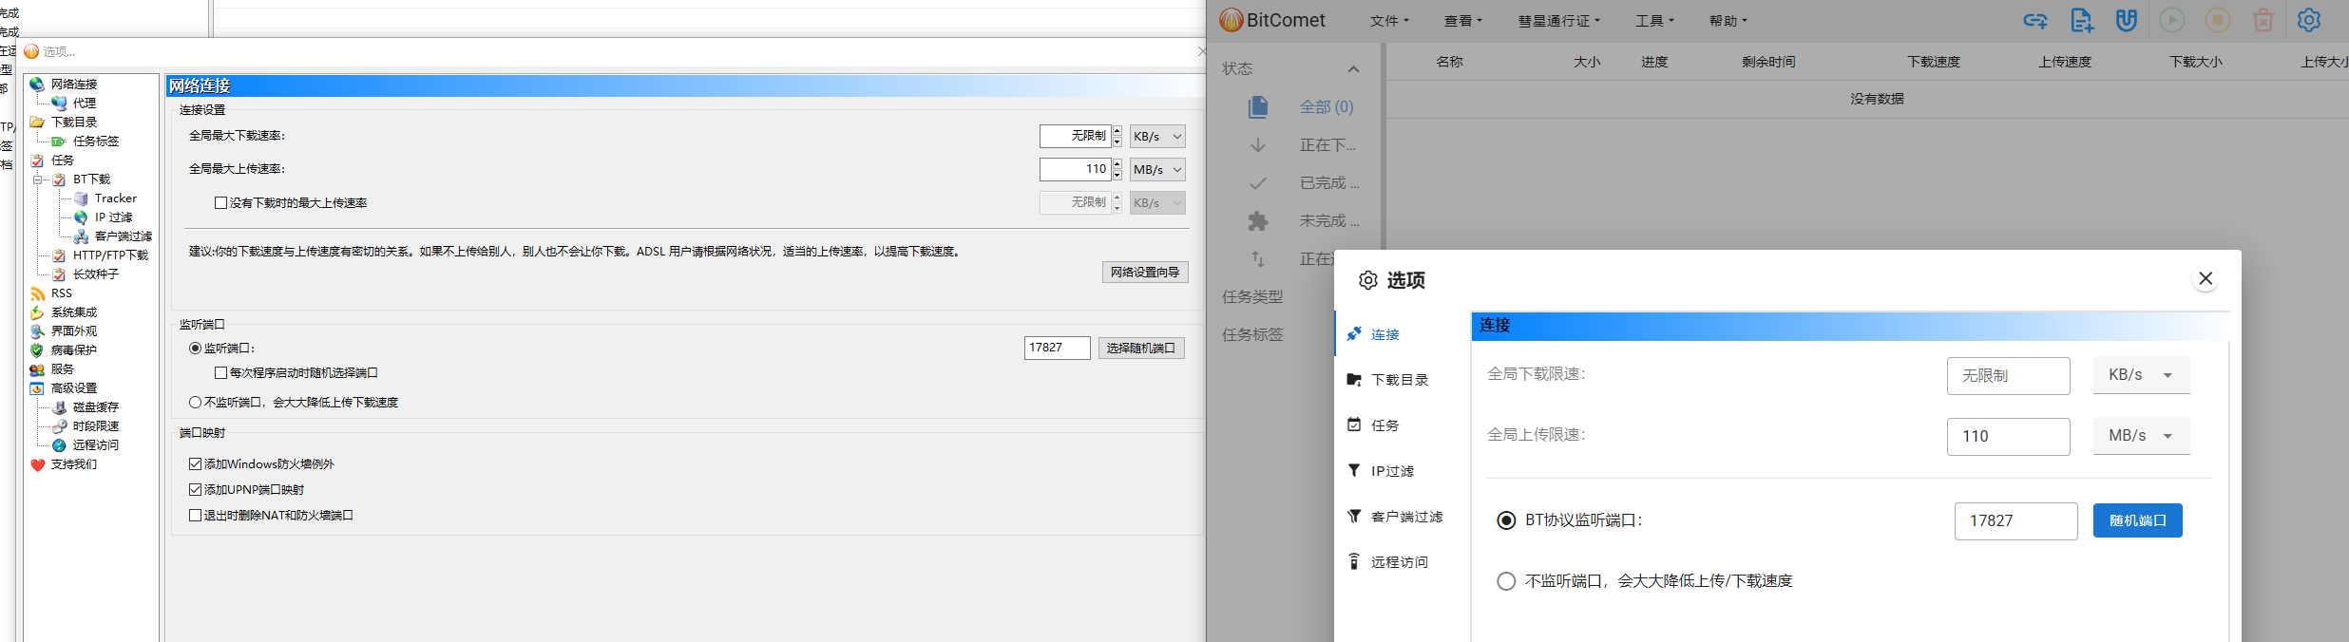Screen dimensions: 2349x642
Task: Open the MB/s dropdown for 全局上传限速
Action: [x=2142, y=436]
